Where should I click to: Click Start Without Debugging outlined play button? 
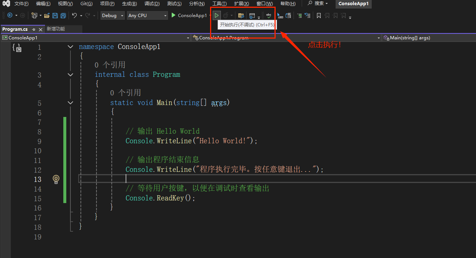coord(216,15)
